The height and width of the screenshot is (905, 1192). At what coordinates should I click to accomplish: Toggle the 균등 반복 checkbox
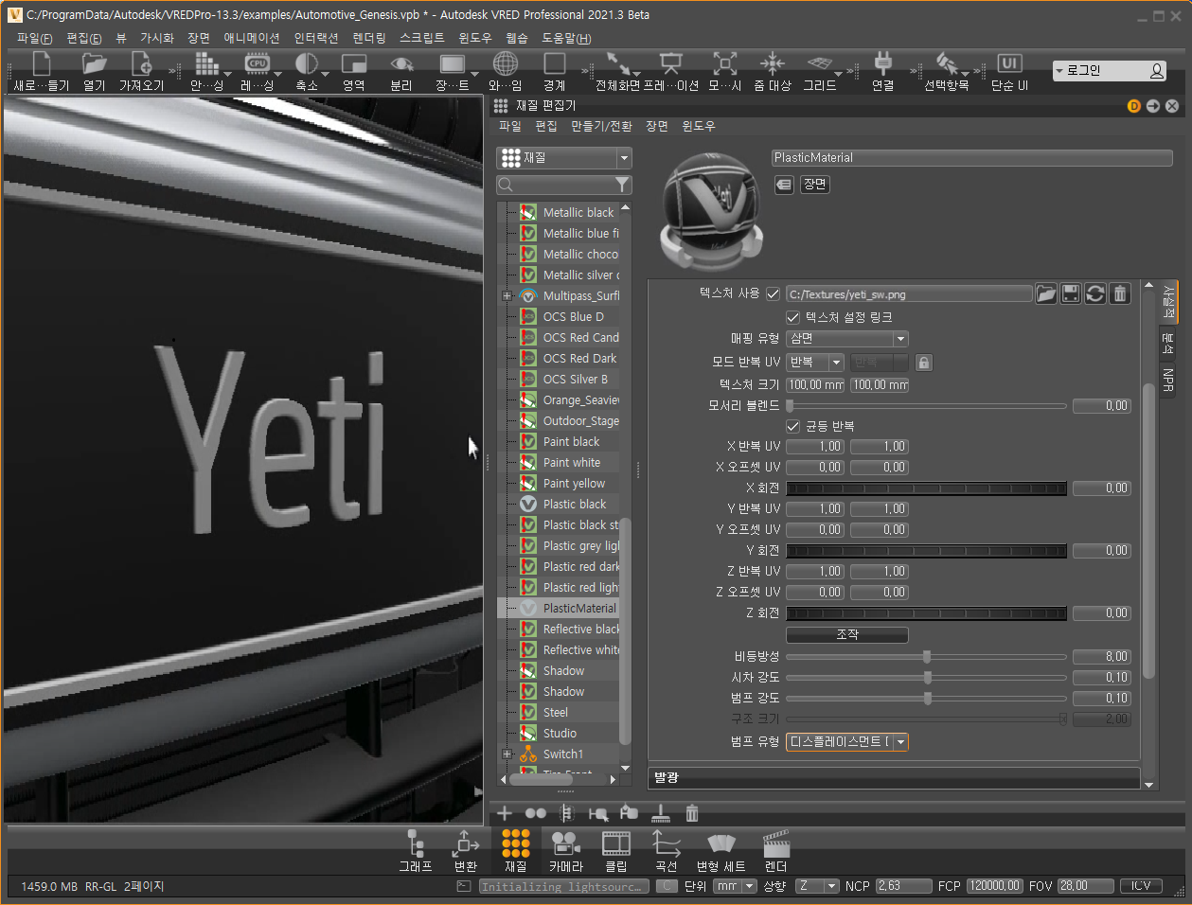click(x=793, y=426)
